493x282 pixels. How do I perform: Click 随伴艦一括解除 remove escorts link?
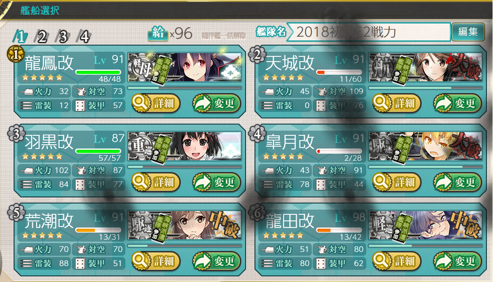click(x=223, y=36)
